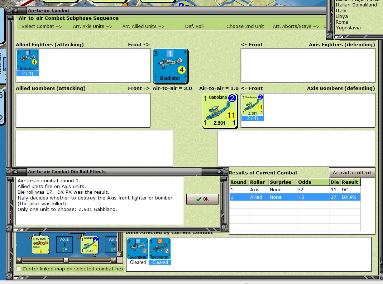Click the +2 odds cell
383x284 pixels.
click(x=313, y=197)
